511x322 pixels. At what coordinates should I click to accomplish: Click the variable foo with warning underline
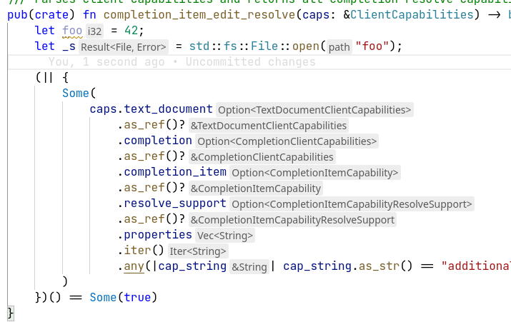72,31
